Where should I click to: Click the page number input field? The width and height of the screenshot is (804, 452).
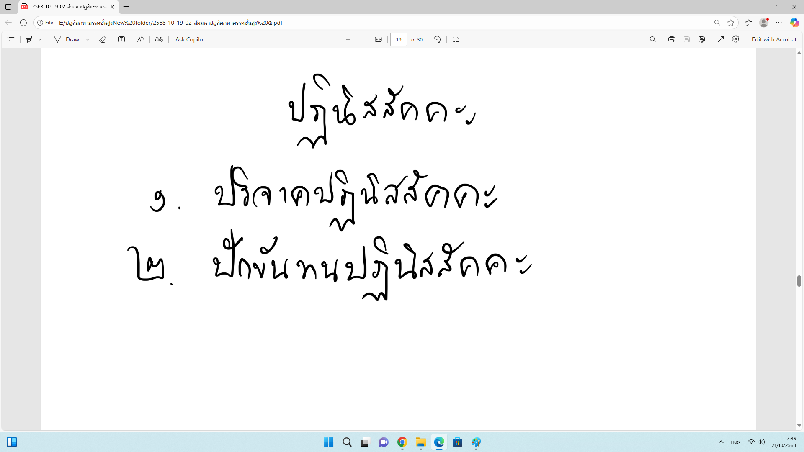click(398, 39)
